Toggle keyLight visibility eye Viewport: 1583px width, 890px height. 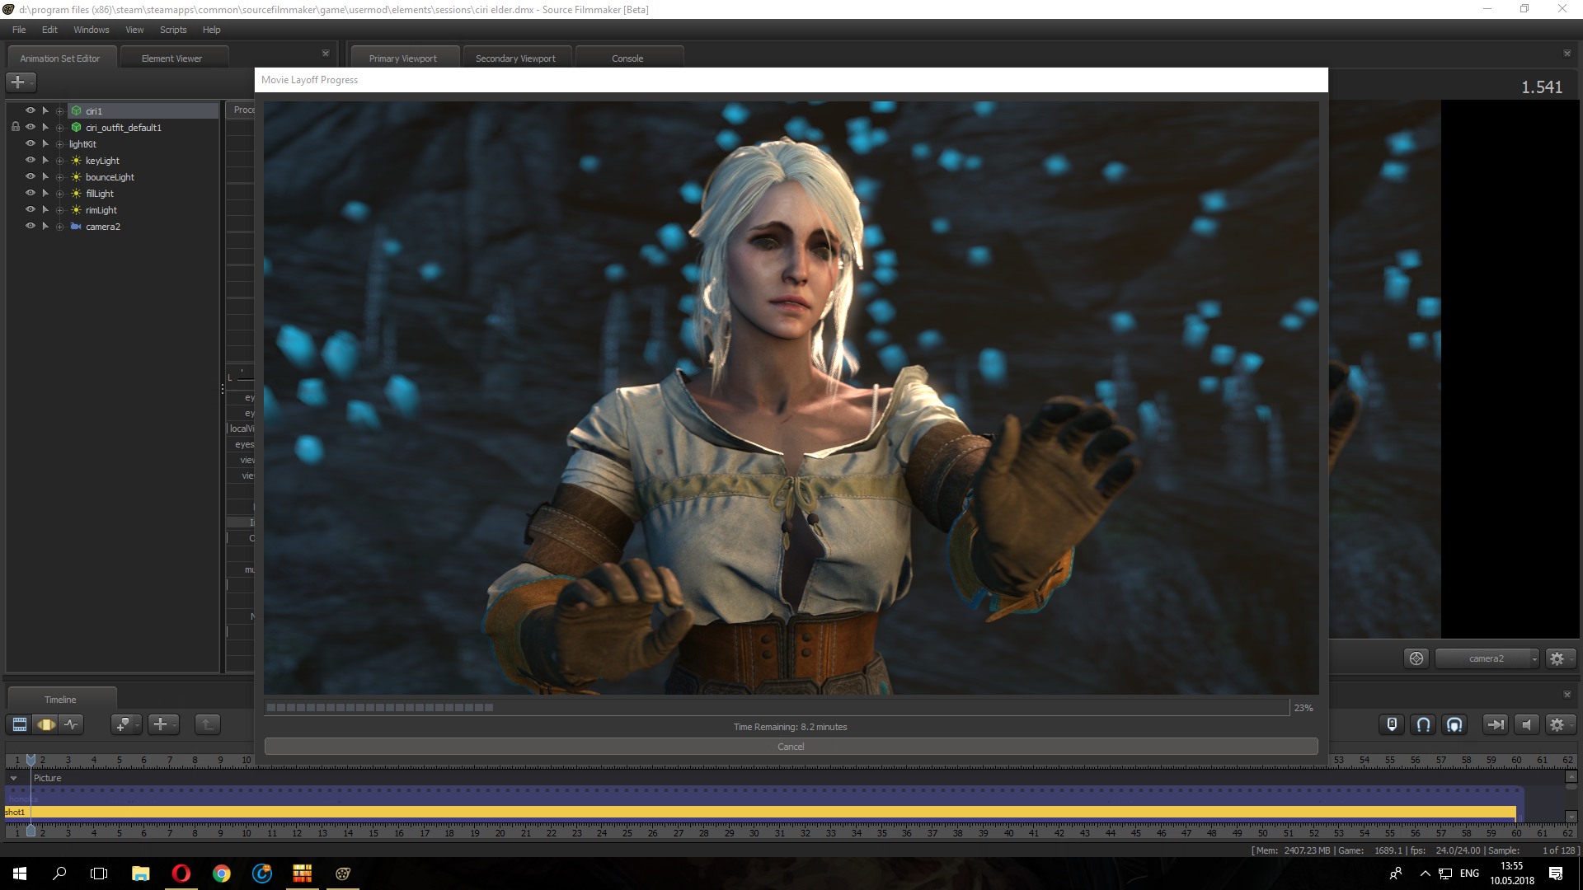[x=31, y=160]
